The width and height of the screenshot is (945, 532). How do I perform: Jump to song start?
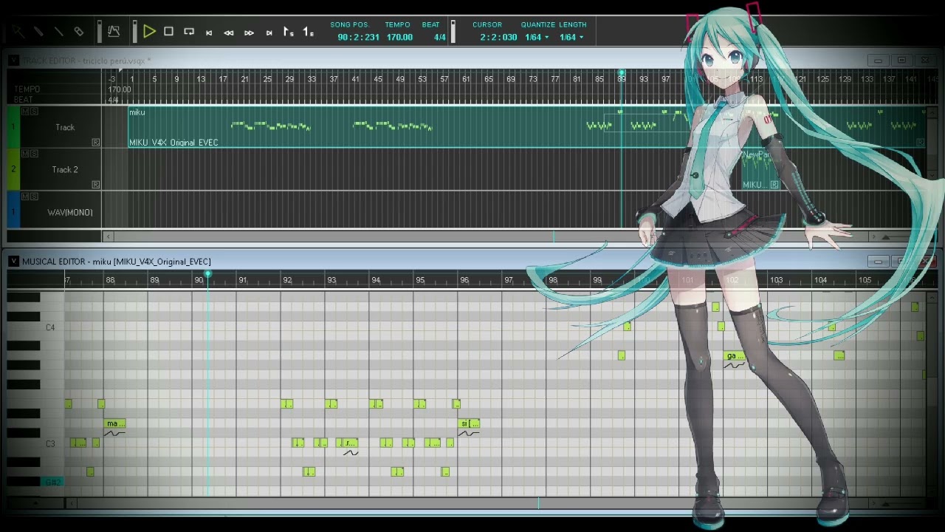point(209,33)
